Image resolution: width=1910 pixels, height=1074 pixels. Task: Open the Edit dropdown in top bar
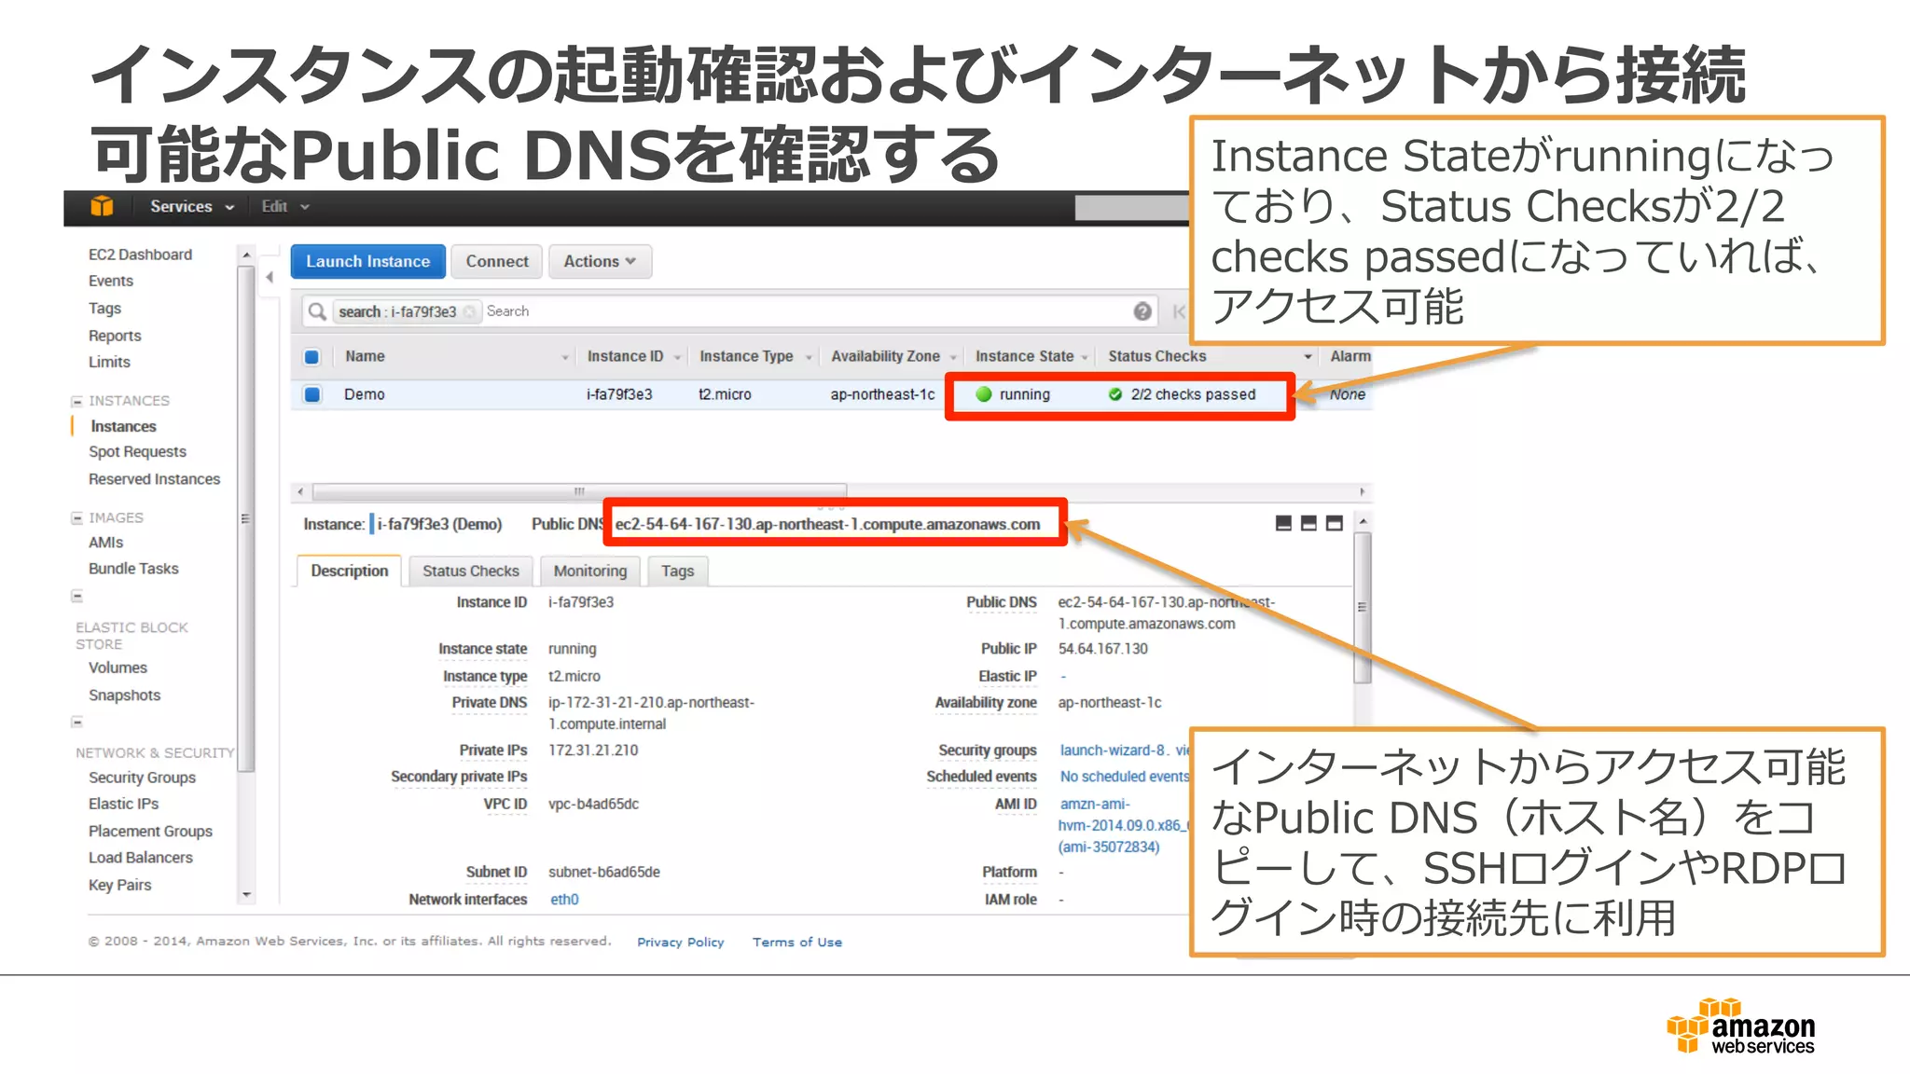tap(284, 207)
